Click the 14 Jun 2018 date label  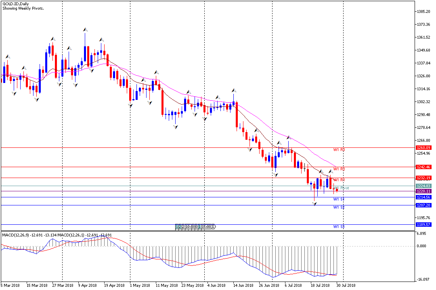pyautogui.click(x=243, y=286)
